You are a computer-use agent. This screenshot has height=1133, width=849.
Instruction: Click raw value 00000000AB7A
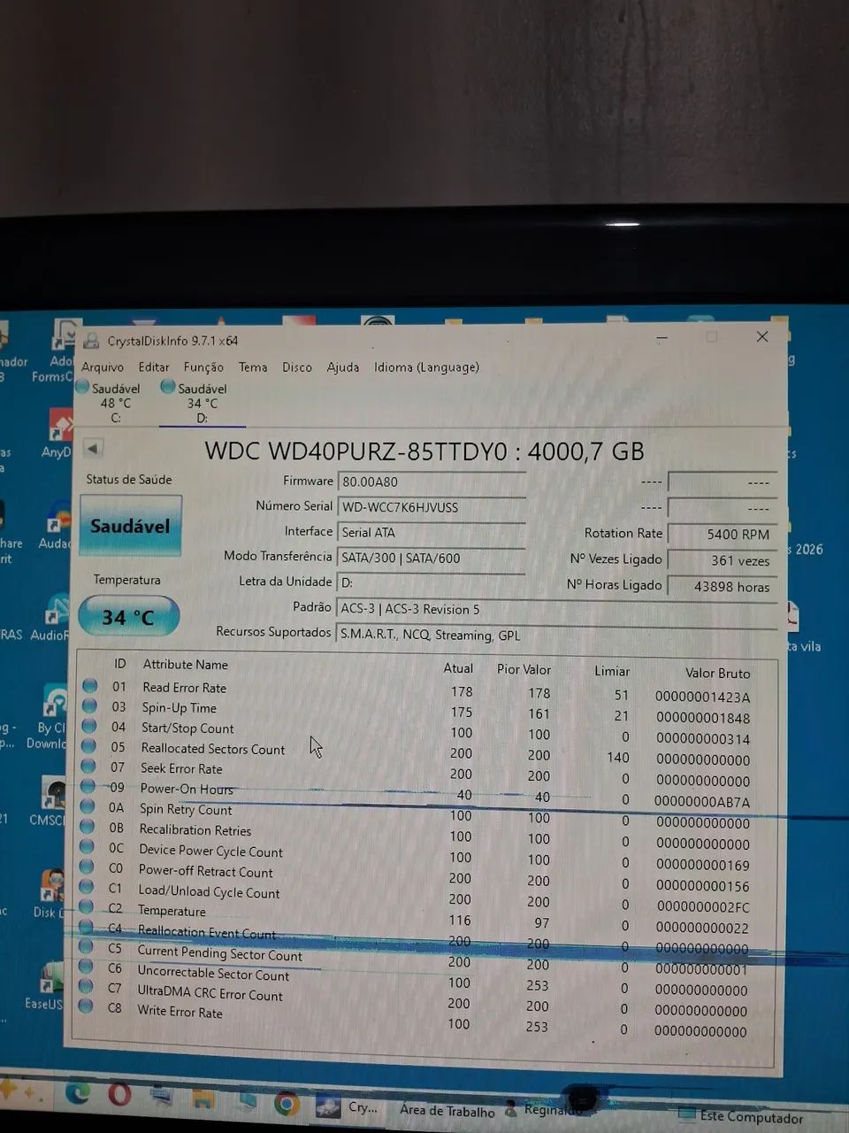point(702,802)
